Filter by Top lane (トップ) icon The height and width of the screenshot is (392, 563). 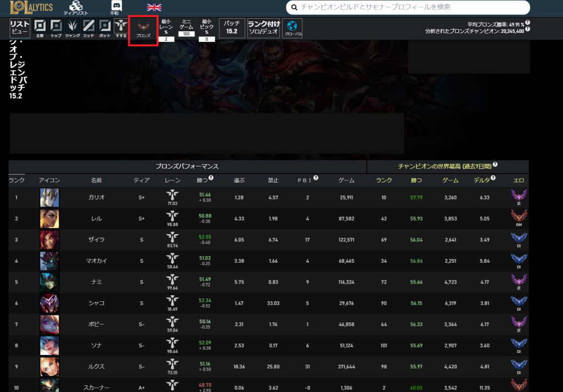tap(56, 27)
